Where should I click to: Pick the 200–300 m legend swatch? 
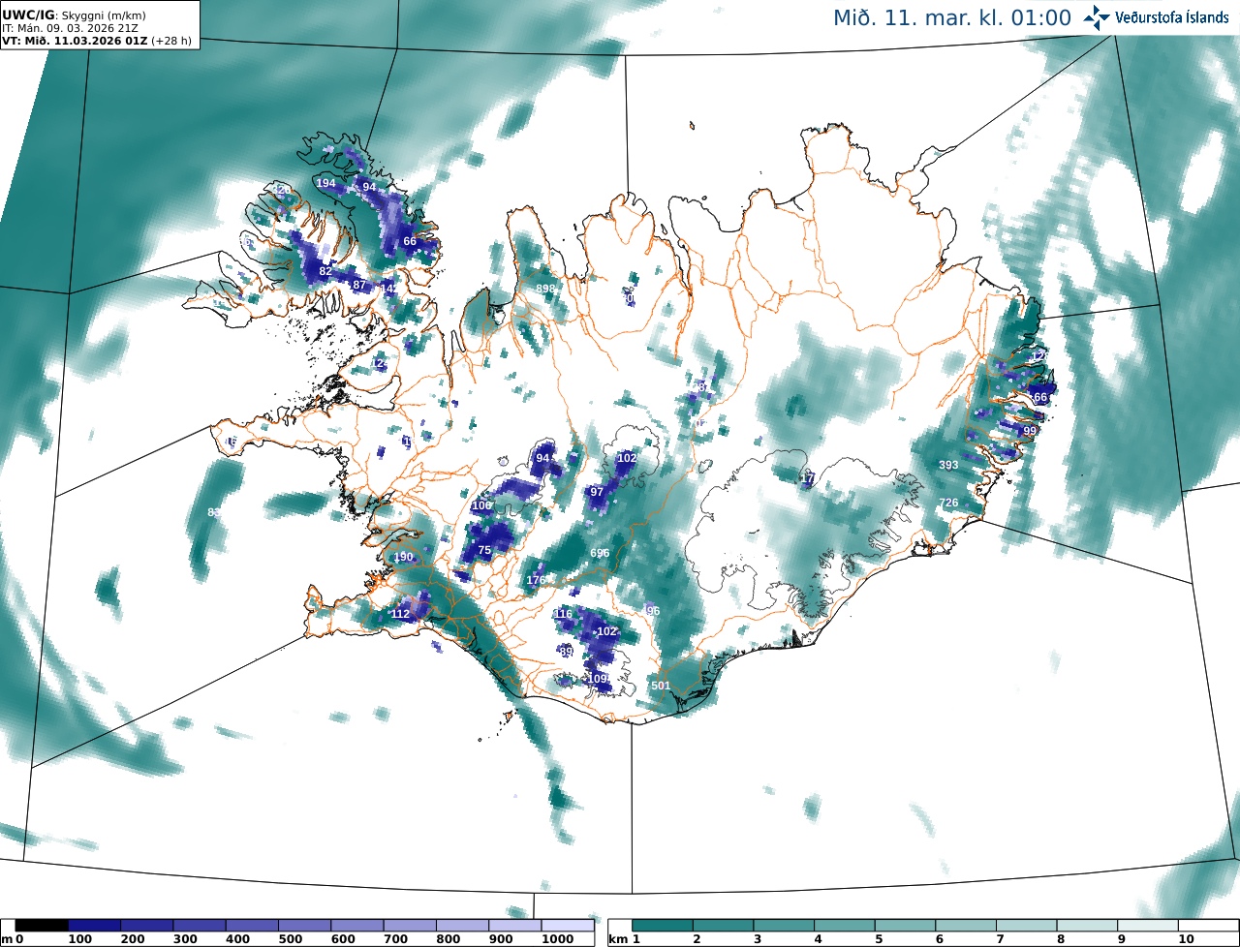click(x=146, y=926)
